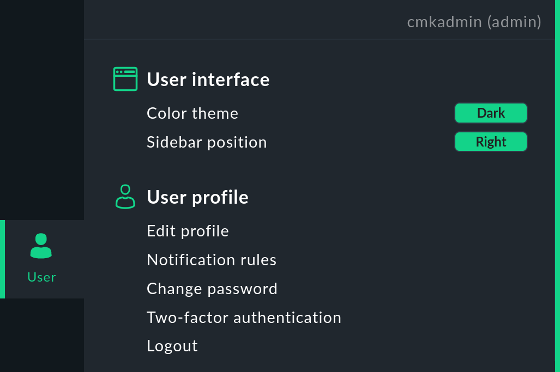Log out via the Logout entry
Image resolution: width=560 pixels, height=372 pixels.
(x=172, y=346)
